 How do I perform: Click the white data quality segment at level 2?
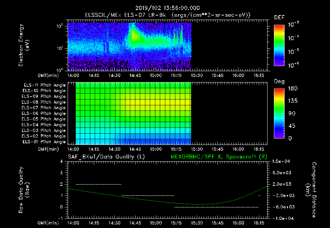98,184
